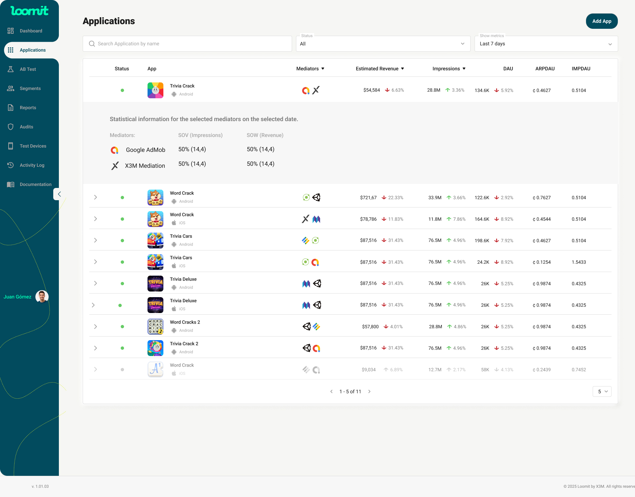The width and height of the screenshot is (635, 497).
Task: Click the Add App button
Action: click(602, 21)
